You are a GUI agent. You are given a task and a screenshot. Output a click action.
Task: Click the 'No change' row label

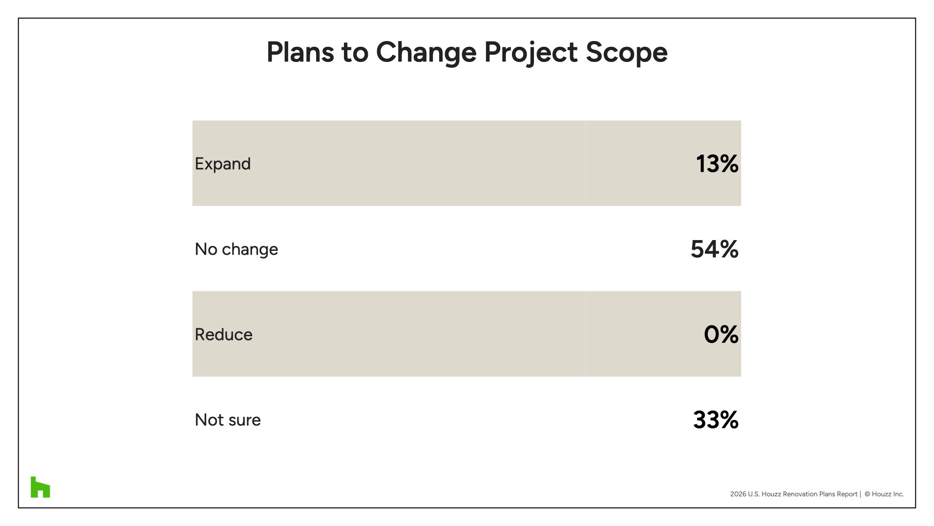[x=236, y=249]
